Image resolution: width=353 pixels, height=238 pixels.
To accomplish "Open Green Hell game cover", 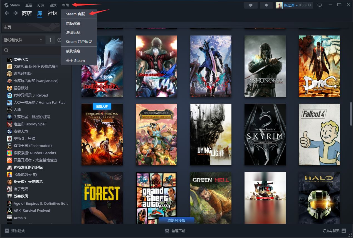I will click(211, 198).
